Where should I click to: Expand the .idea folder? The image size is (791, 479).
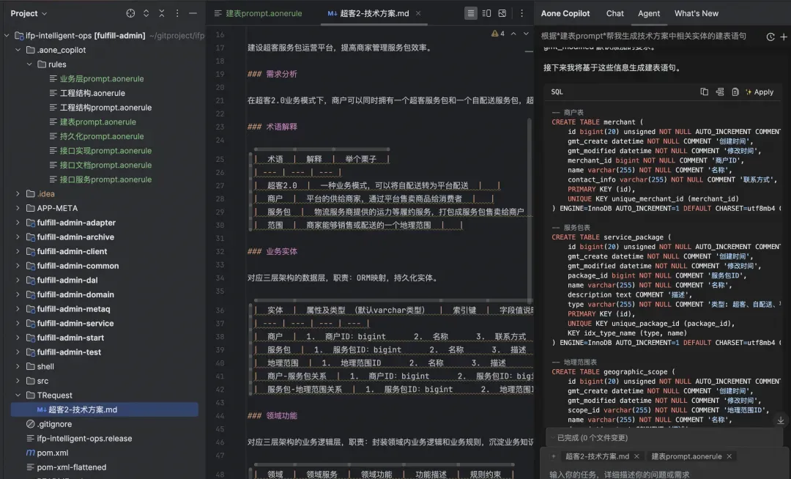coord(18,193)
